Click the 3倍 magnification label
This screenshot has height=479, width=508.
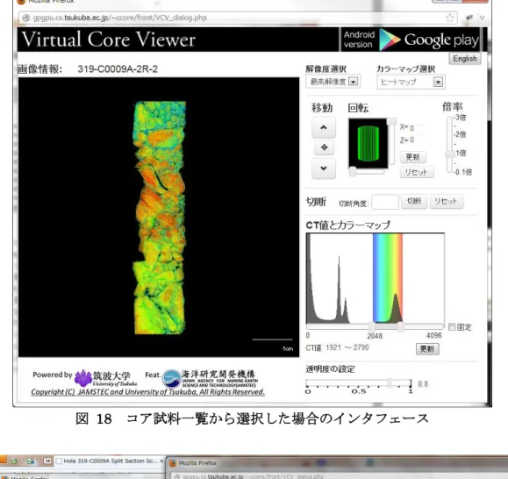point(460,118)
